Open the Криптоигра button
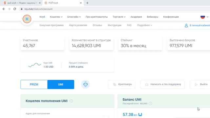Image resolution: width=210 pixels, height=118 pixels. pyautogui.click(x=121, y=85)
